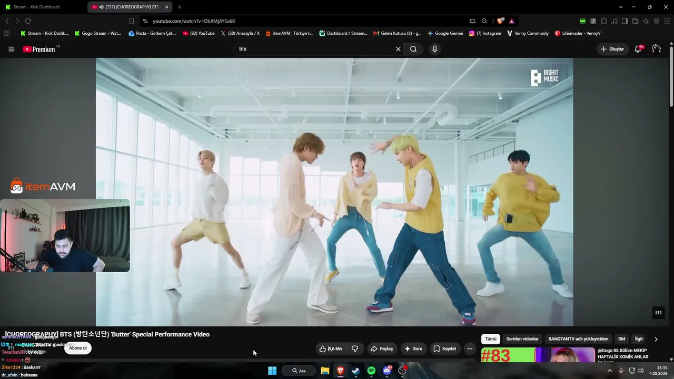
Task: Bookmark this page
Action: click(132, 21)
